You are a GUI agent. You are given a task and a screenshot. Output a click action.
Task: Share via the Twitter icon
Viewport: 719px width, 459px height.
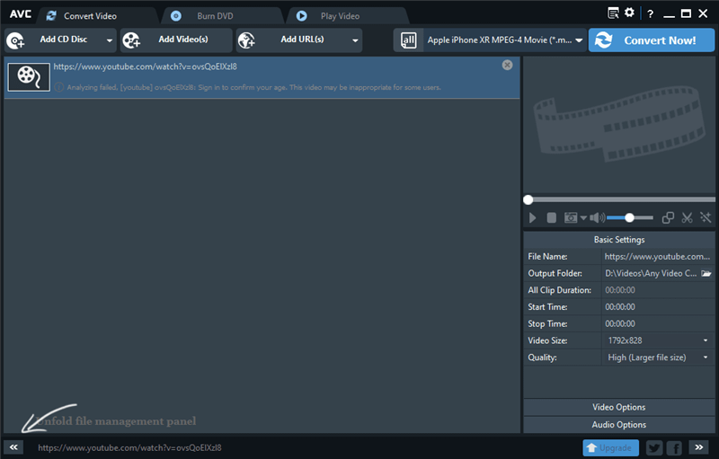(x=654, y=447)
